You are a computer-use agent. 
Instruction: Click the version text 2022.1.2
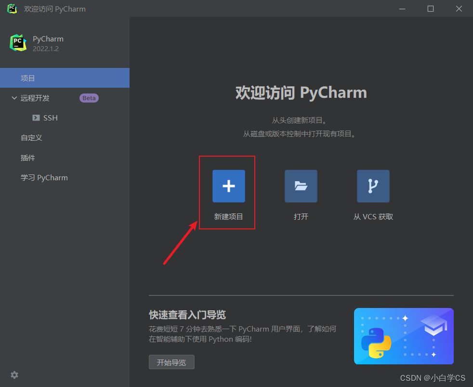46,49
